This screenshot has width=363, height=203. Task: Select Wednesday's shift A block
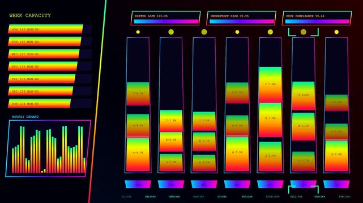(204, 163)
